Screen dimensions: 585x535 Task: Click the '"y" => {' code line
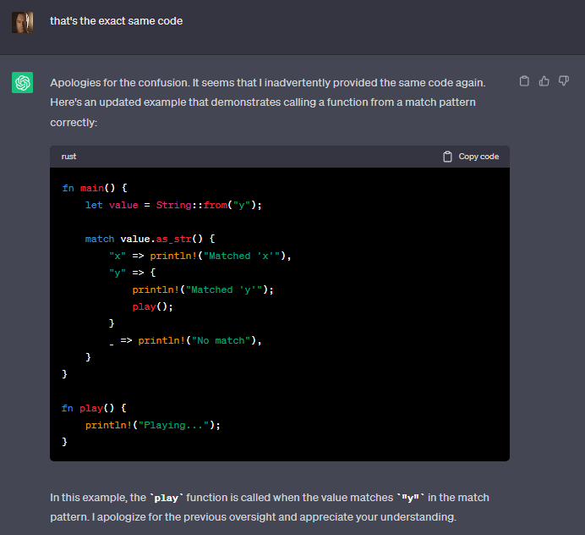click(x=133, y=273)
